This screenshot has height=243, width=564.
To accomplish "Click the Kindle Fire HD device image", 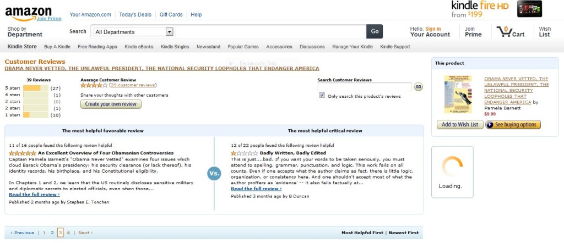I will 529,9.
